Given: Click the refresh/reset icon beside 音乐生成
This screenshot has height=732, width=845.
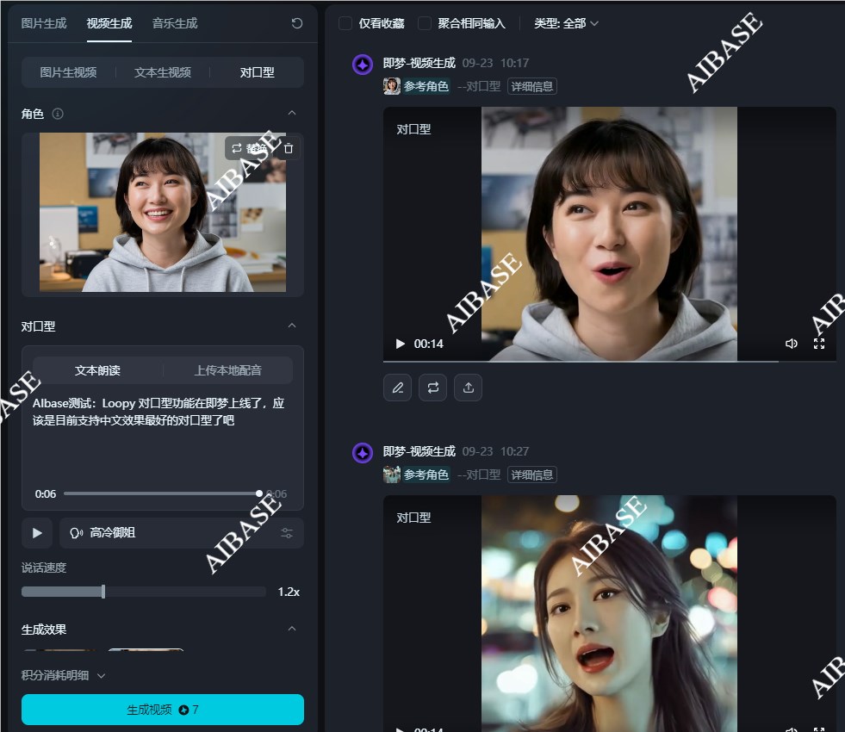Looking at the screenshot, I should tap(296, 23).
